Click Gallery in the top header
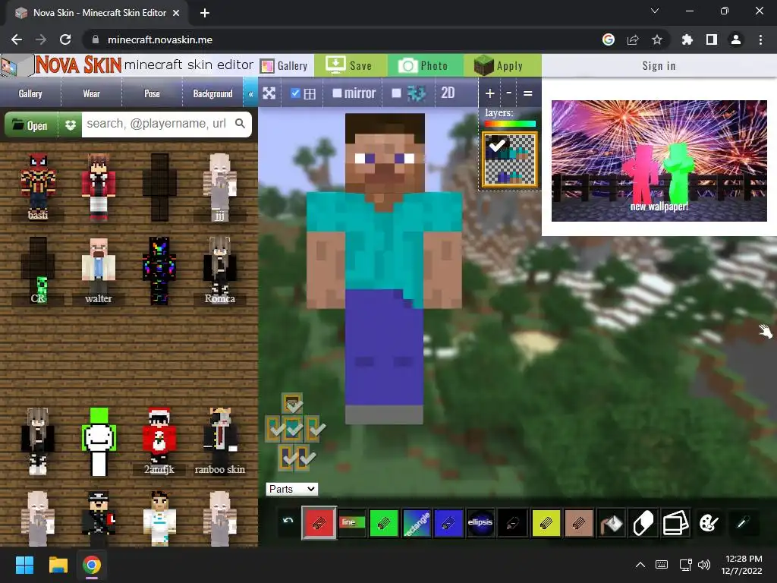This screenshot has height=583, width=777. click(x=285, y=65)
